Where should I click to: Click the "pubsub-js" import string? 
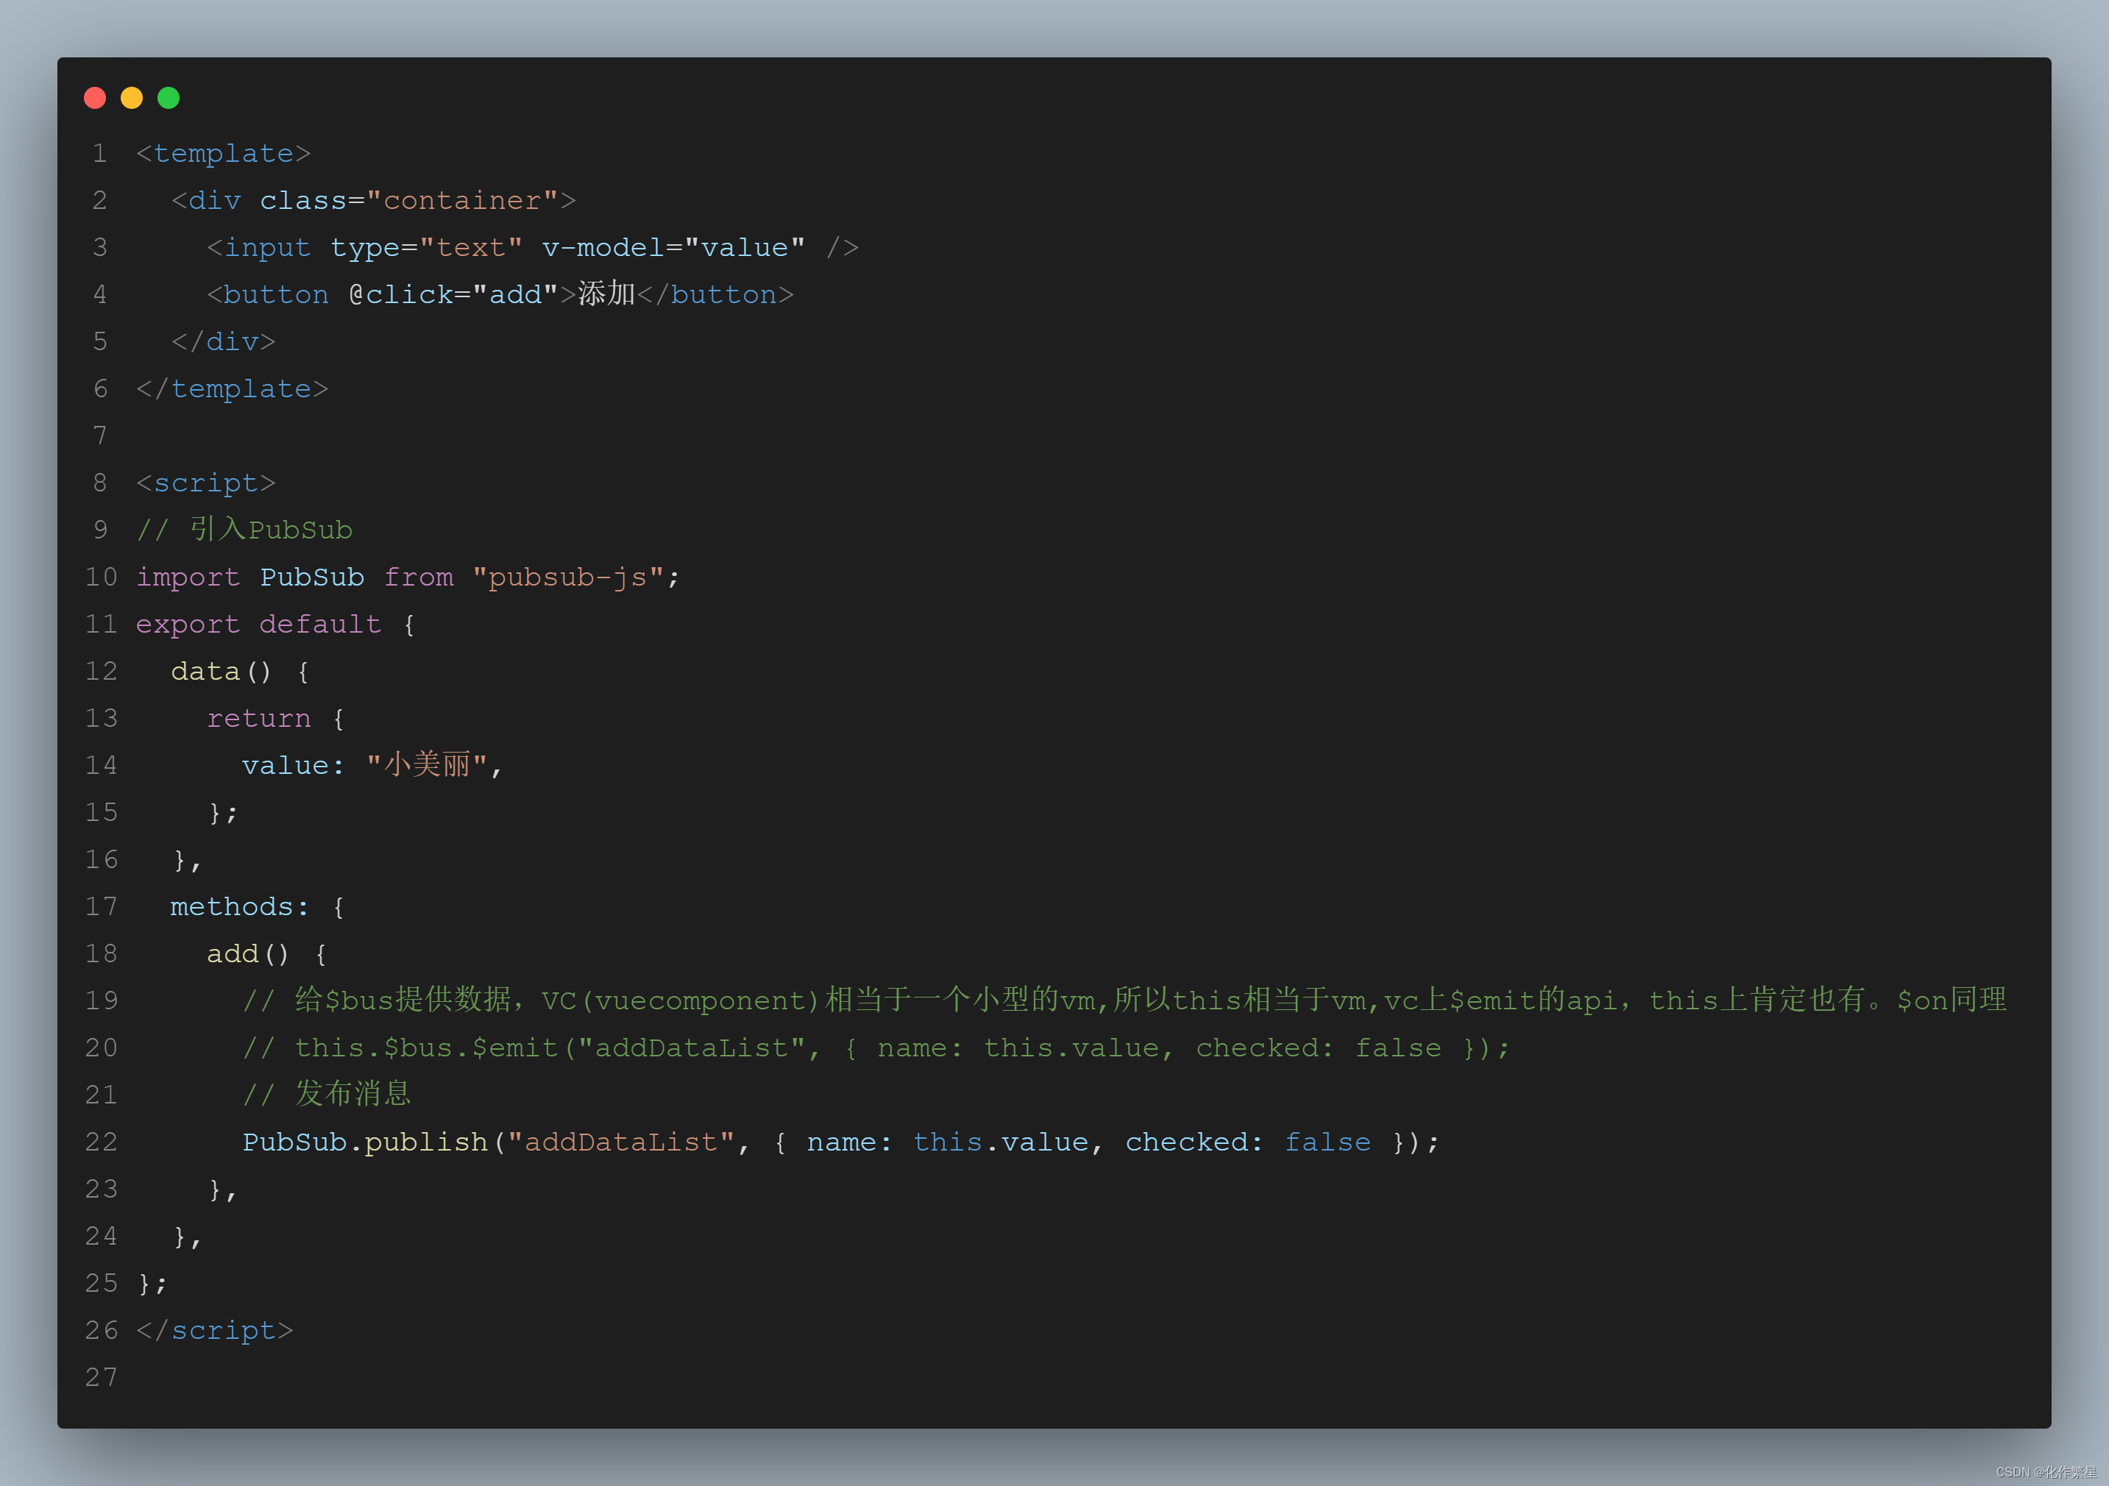[x=567, y=577]
